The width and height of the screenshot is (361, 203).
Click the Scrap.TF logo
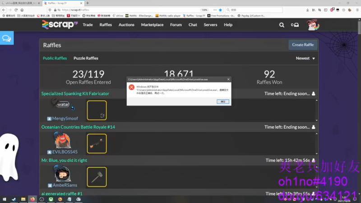click(x=60, y=25)
